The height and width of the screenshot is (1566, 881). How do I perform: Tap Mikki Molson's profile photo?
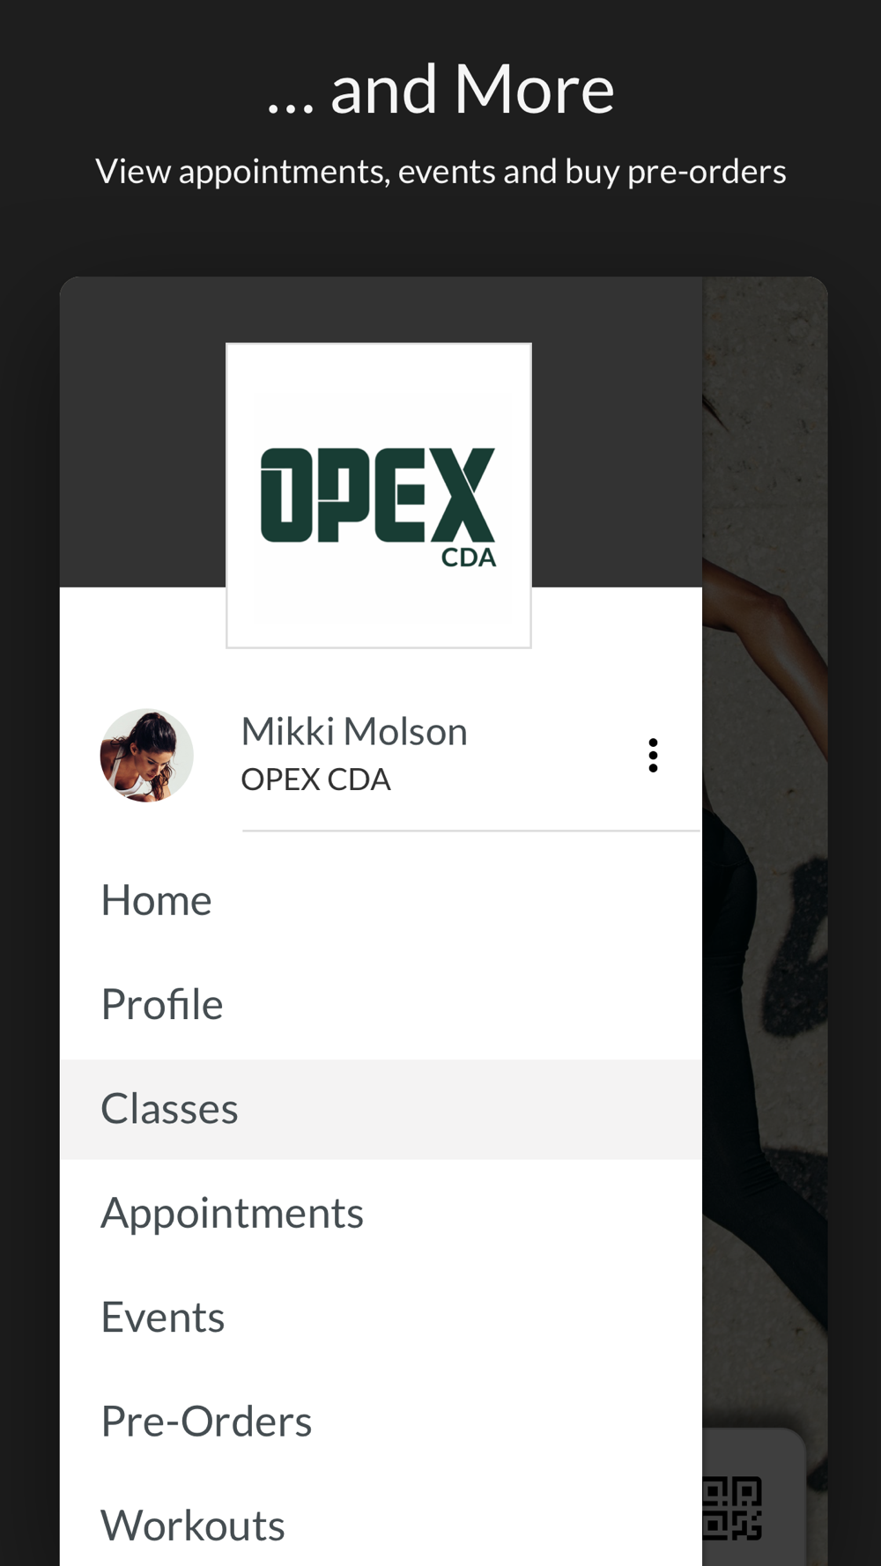tap(147, 756)
